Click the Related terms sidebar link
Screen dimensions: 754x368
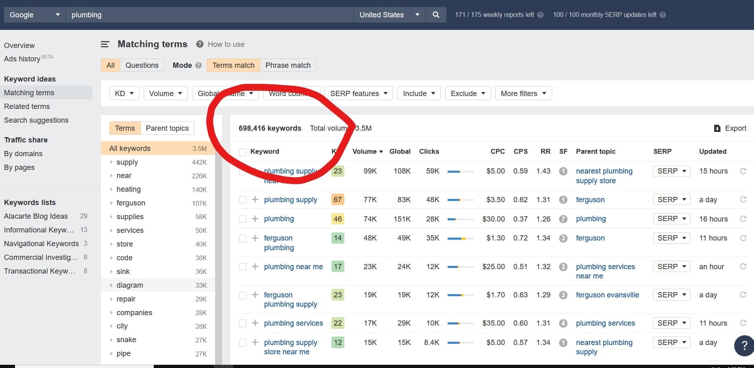coord(27,106)
